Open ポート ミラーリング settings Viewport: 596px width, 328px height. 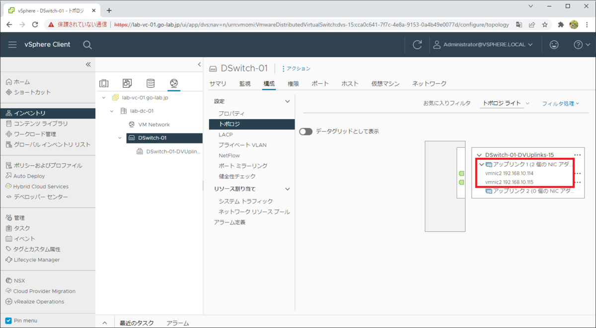point(243,166)
